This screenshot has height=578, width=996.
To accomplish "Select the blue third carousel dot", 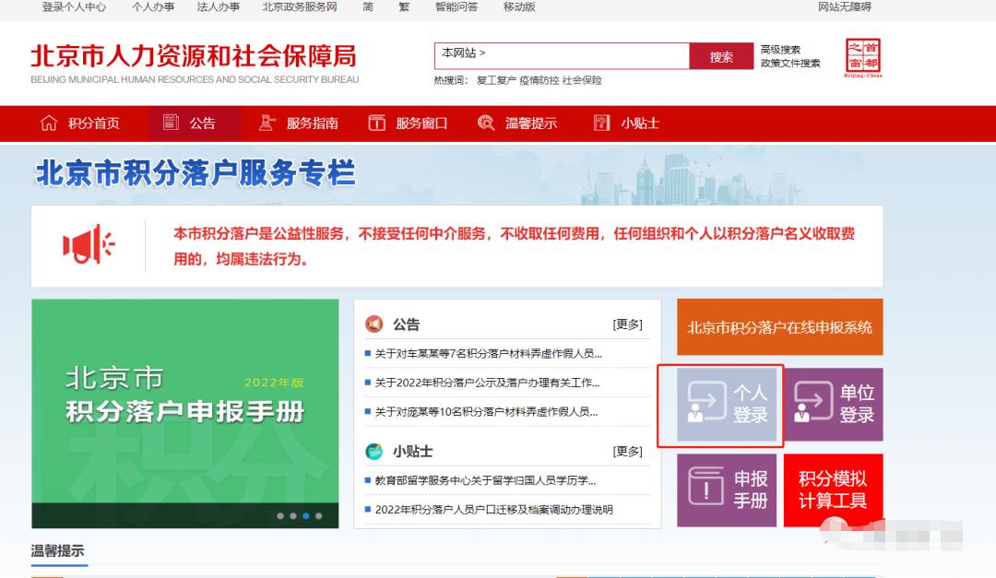I will point(305,515).
